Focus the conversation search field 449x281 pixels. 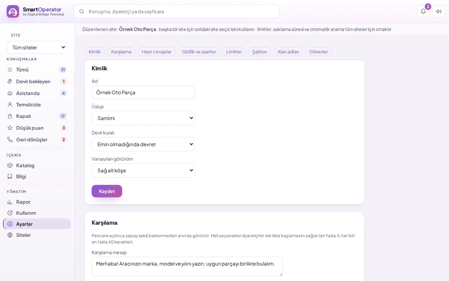tap(177, 11)
